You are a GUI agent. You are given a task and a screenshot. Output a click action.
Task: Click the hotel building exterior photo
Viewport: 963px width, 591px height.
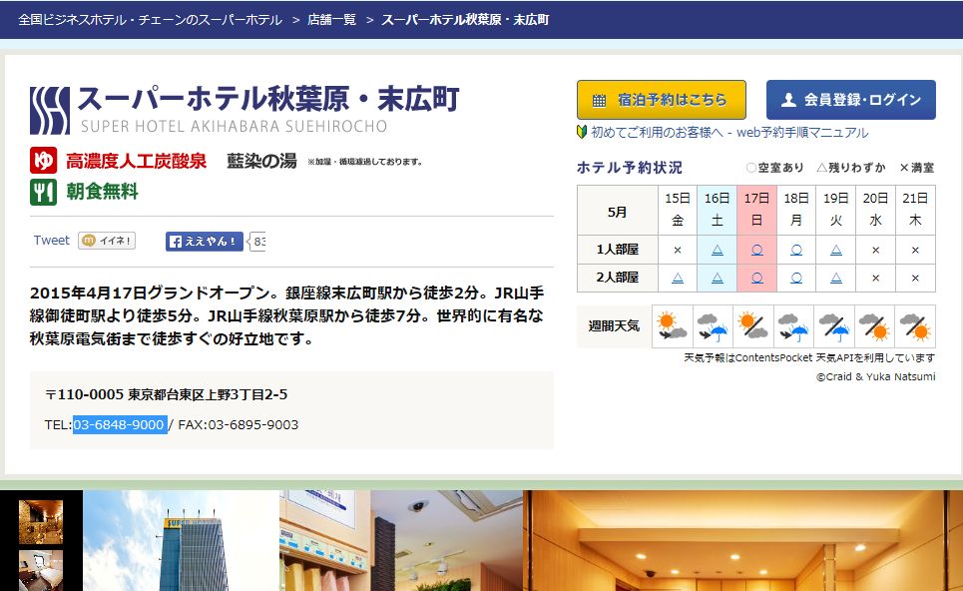tap(182, 541)
